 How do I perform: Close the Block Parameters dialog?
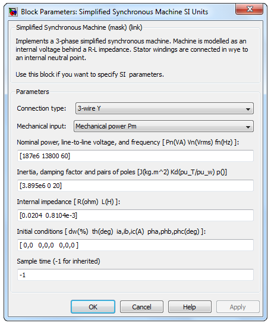click(249, 9)
